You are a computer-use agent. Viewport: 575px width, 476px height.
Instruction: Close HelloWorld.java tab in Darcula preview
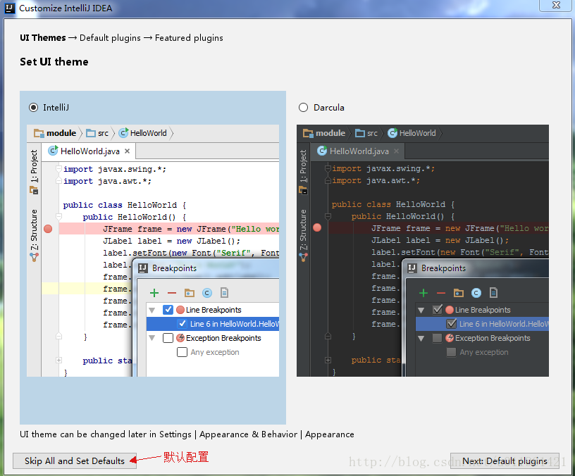pos(397,151)
